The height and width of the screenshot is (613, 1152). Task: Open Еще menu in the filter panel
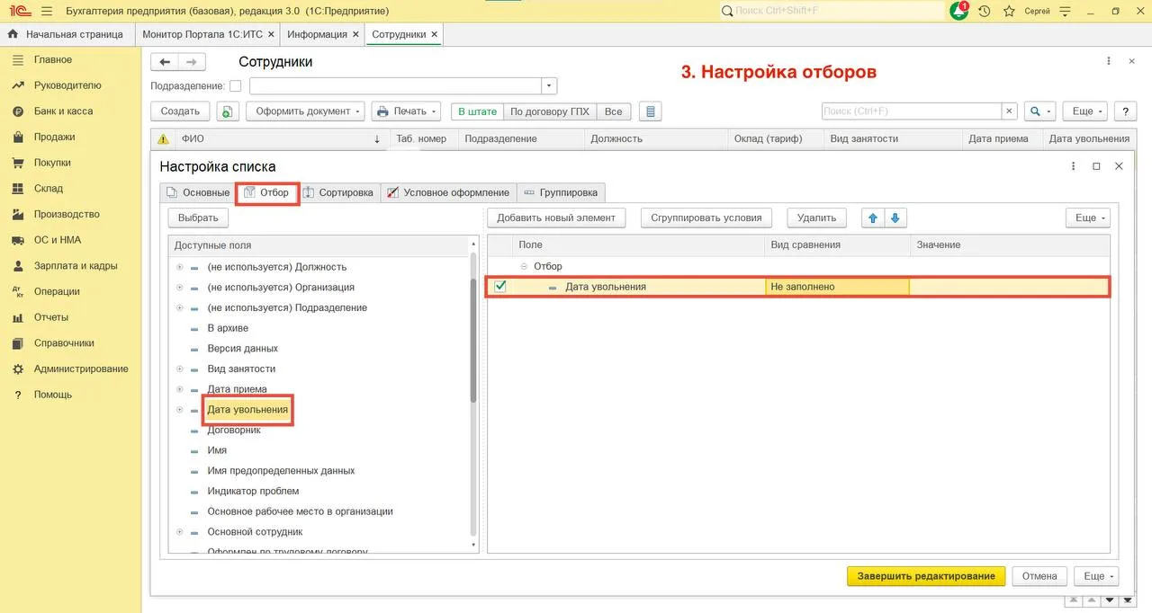(x=1087, y=218)
